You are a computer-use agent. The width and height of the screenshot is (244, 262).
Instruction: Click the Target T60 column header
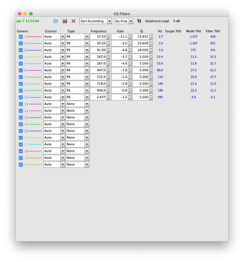[173, 31]
